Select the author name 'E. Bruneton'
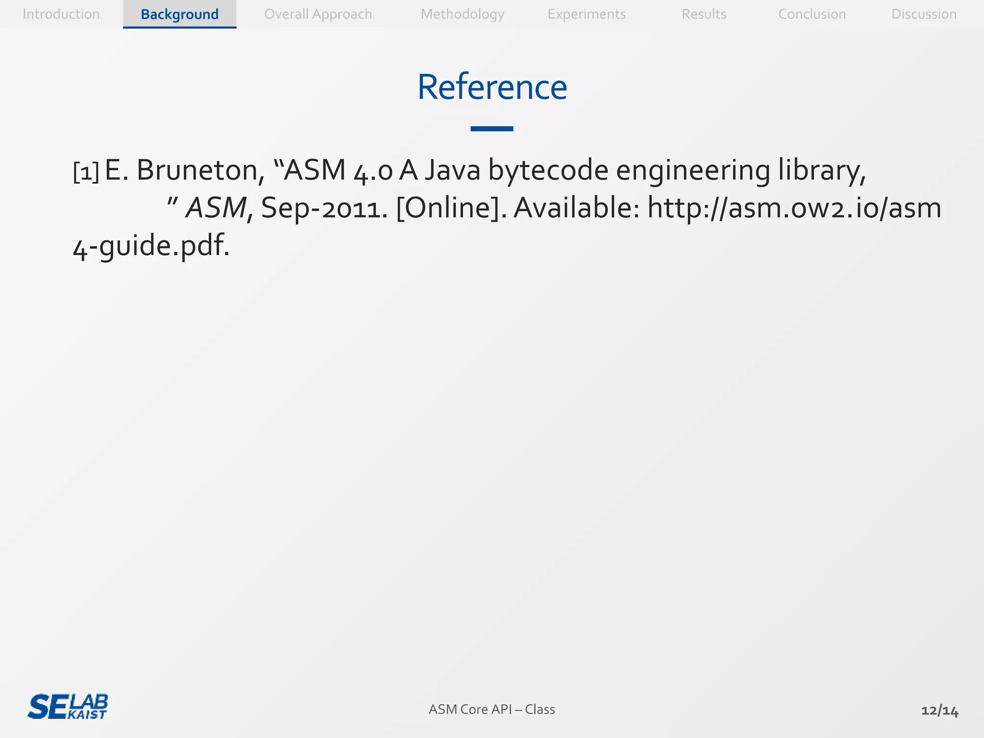984x738 pixels. pyautogui.click(x=184, y=170)
